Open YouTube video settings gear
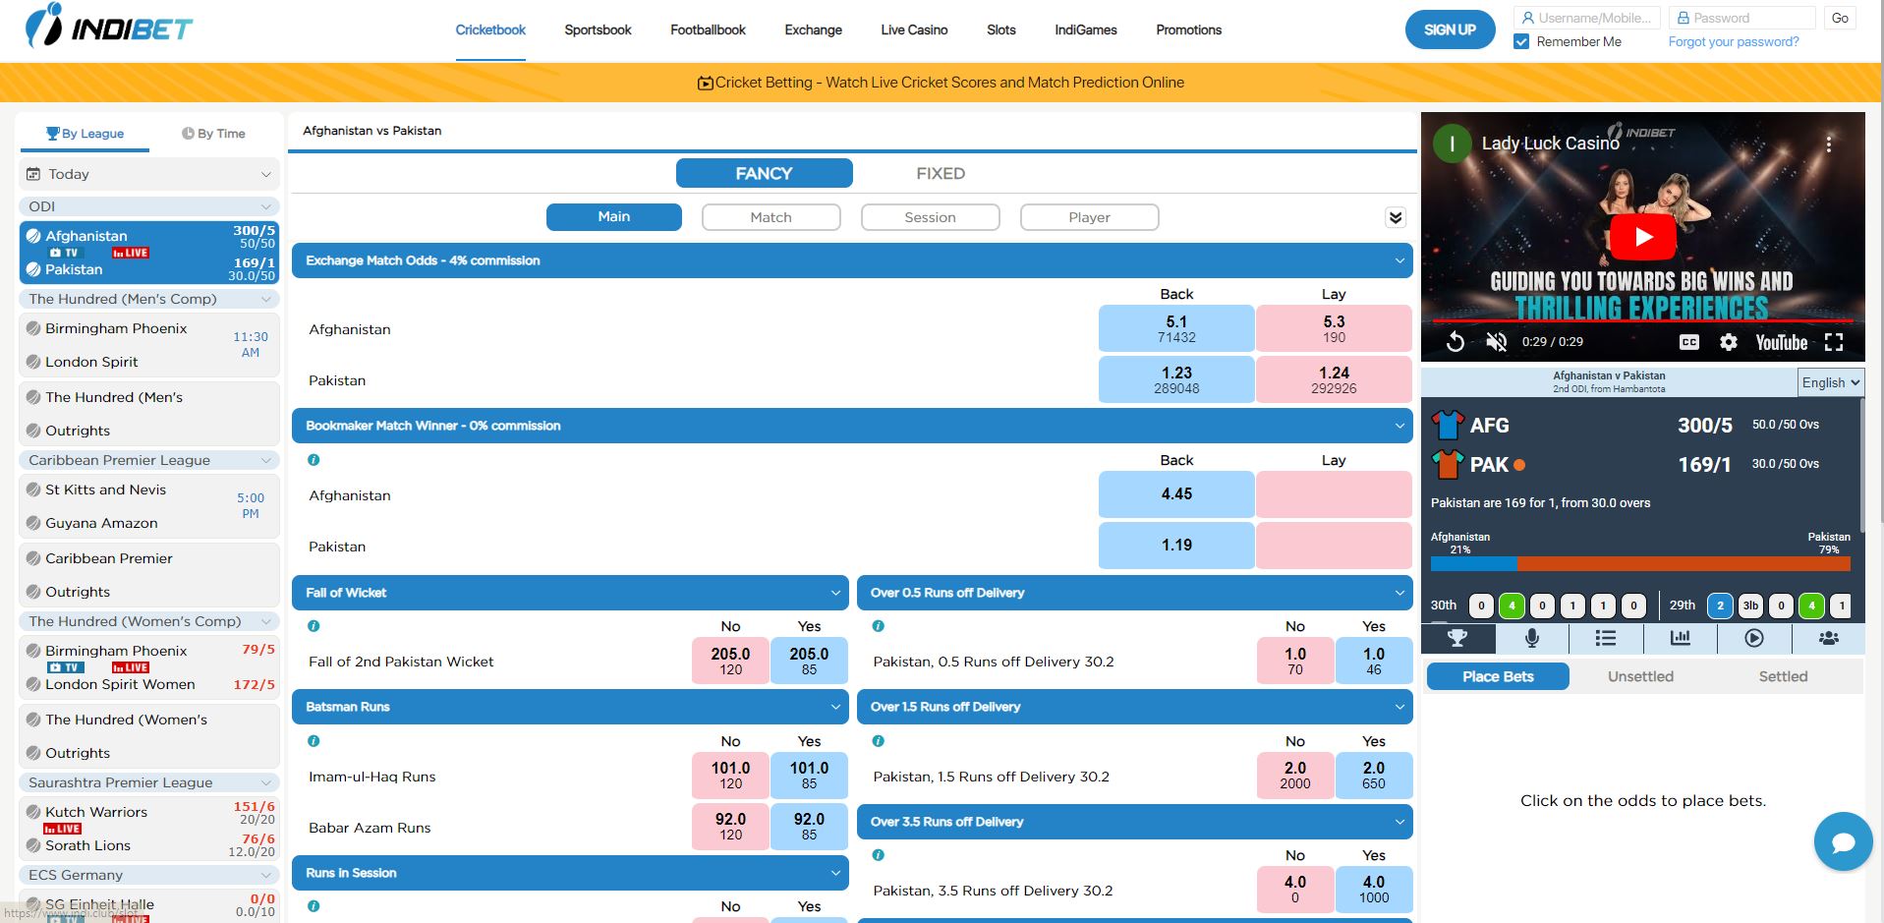Screen dimensions: 1884x923 tap(1729, 342)
